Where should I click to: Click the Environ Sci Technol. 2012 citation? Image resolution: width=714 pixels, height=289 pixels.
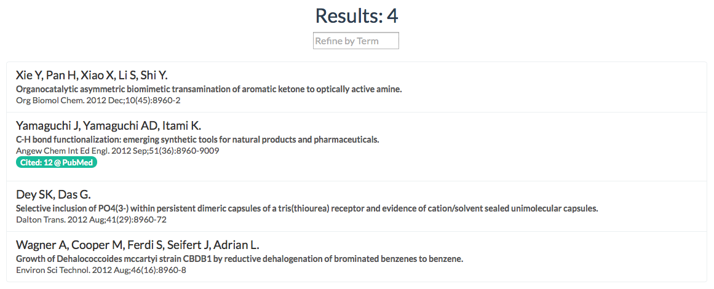coord(101,270)
